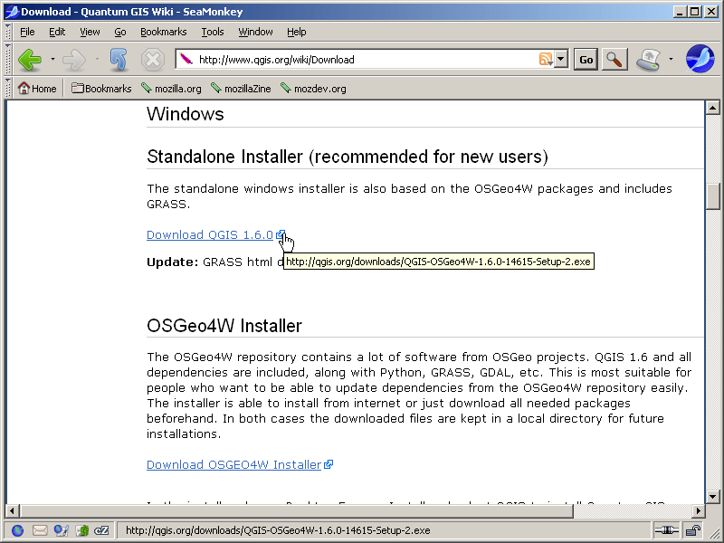Click the bold 'Update:' text
The width and height of the screenshot is (724, 543).
point(172,262)
